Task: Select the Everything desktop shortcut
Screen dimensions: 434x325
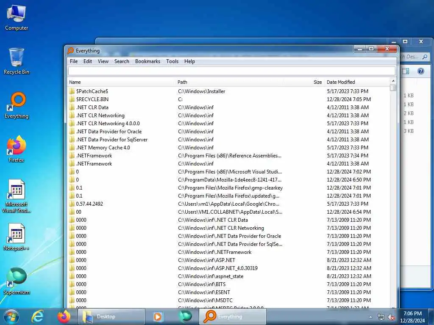Action: tap(17, 105)
